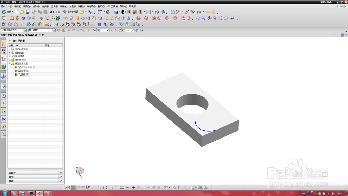
Task: Open the 工具(T) menu
Action: [54, 6]
